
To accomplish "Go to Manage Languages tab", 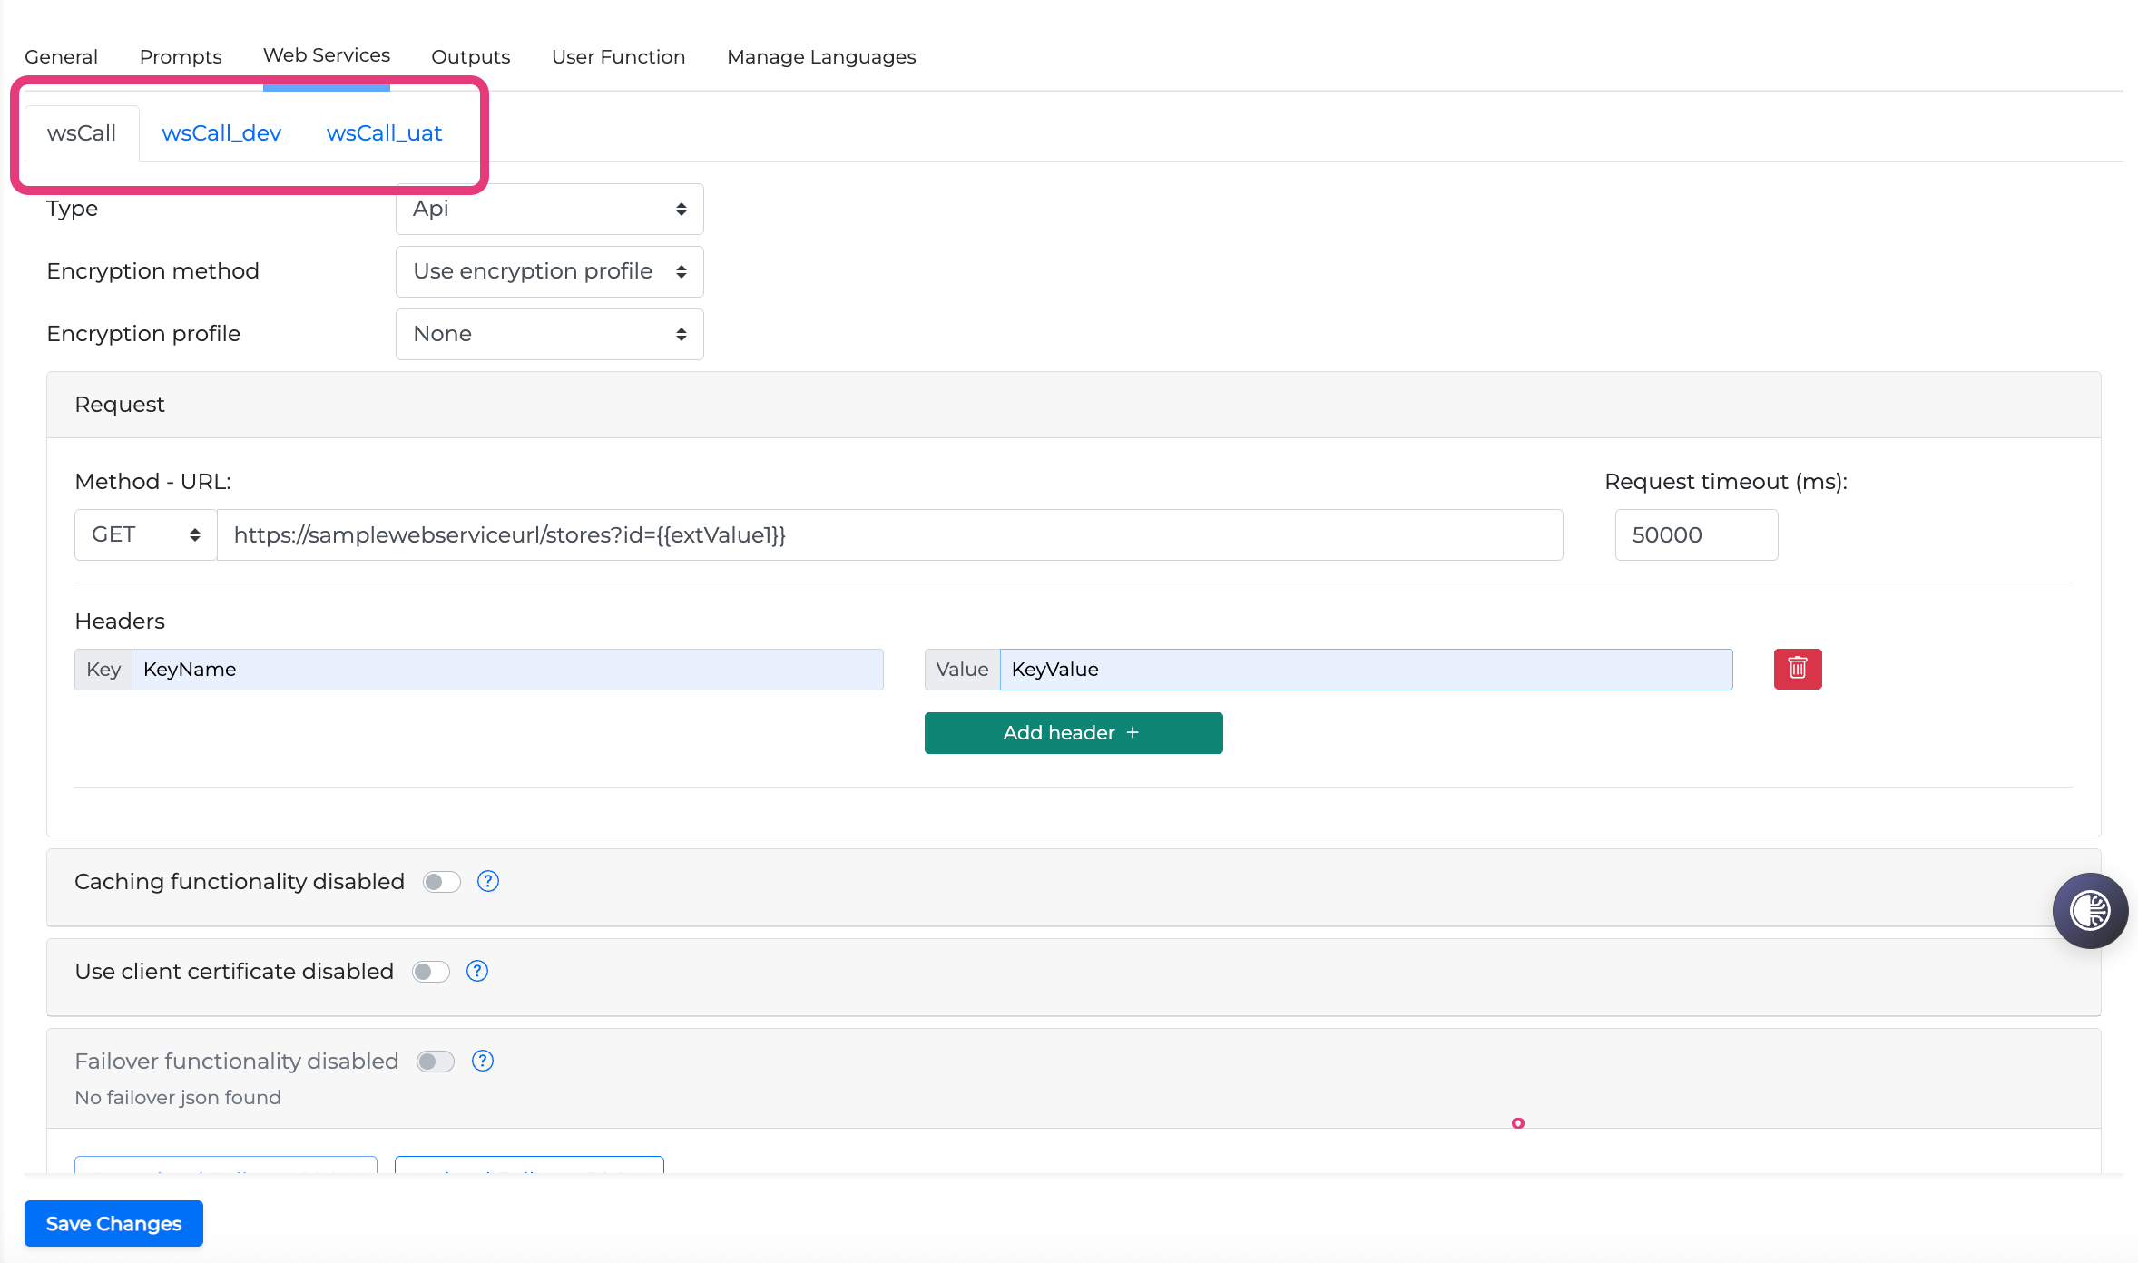I will coord(820,56).
